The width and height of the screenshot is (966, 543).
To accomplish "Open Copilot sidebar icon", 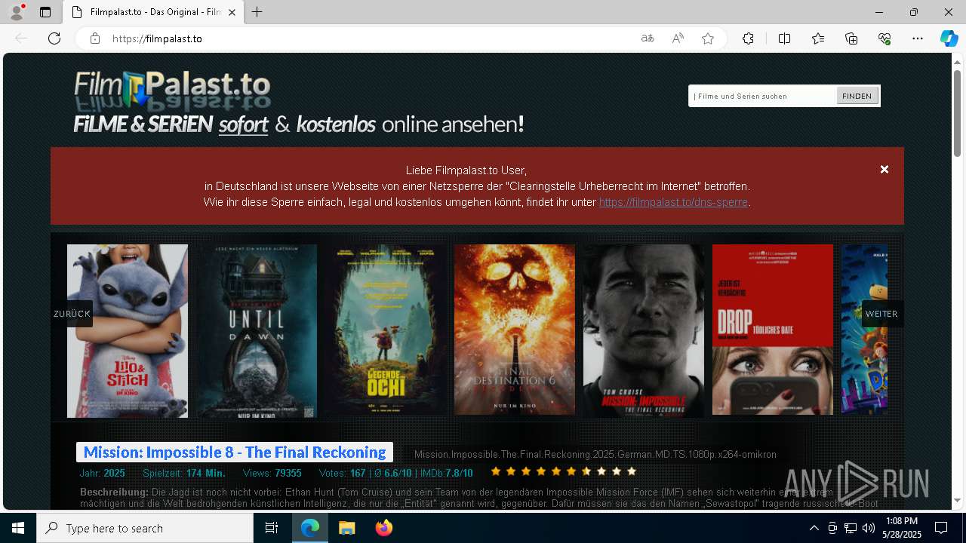I will point(949,38).
